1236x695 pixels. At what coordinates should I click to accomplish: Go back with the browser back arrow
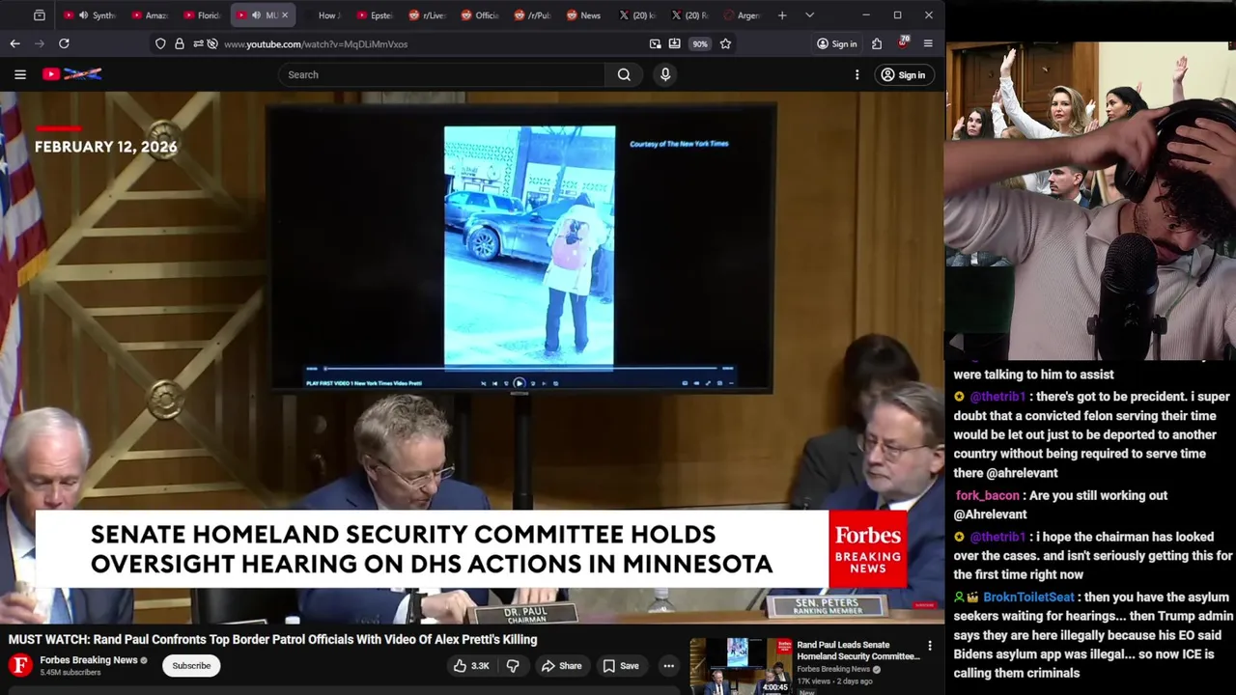pos(14,43)
